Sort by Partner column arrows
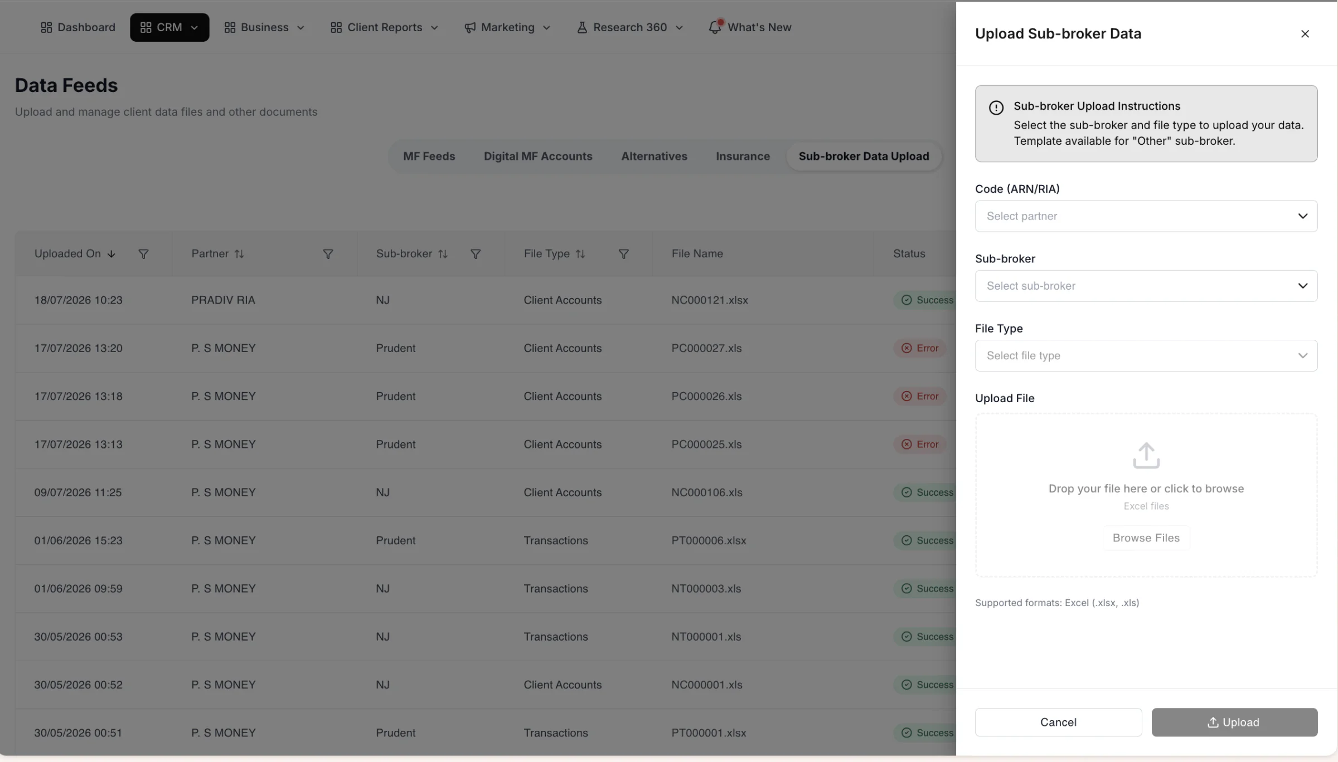 coord(239,254)
